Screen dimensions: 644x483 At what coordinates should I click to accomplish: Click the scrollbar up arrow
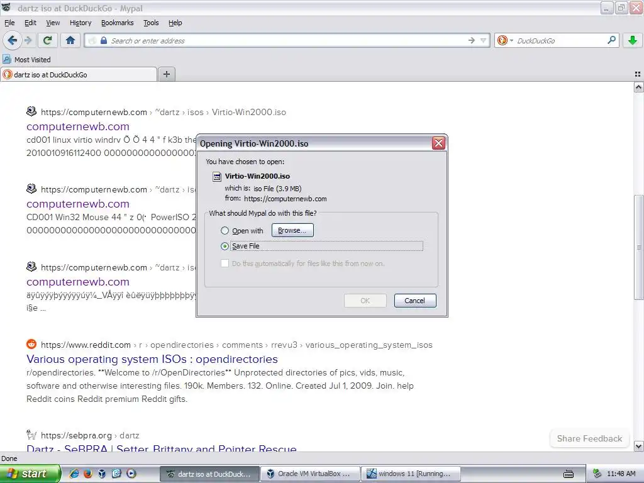pos(638,87)
